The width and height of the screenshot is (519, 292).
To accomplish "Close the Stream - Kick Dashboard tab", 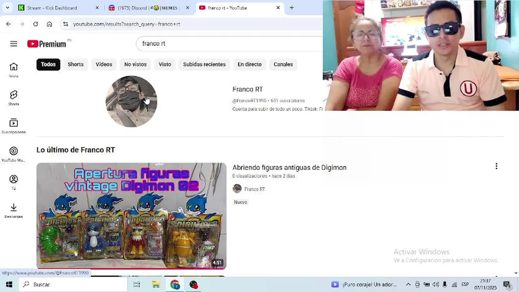I will click(x=97, y=8).
